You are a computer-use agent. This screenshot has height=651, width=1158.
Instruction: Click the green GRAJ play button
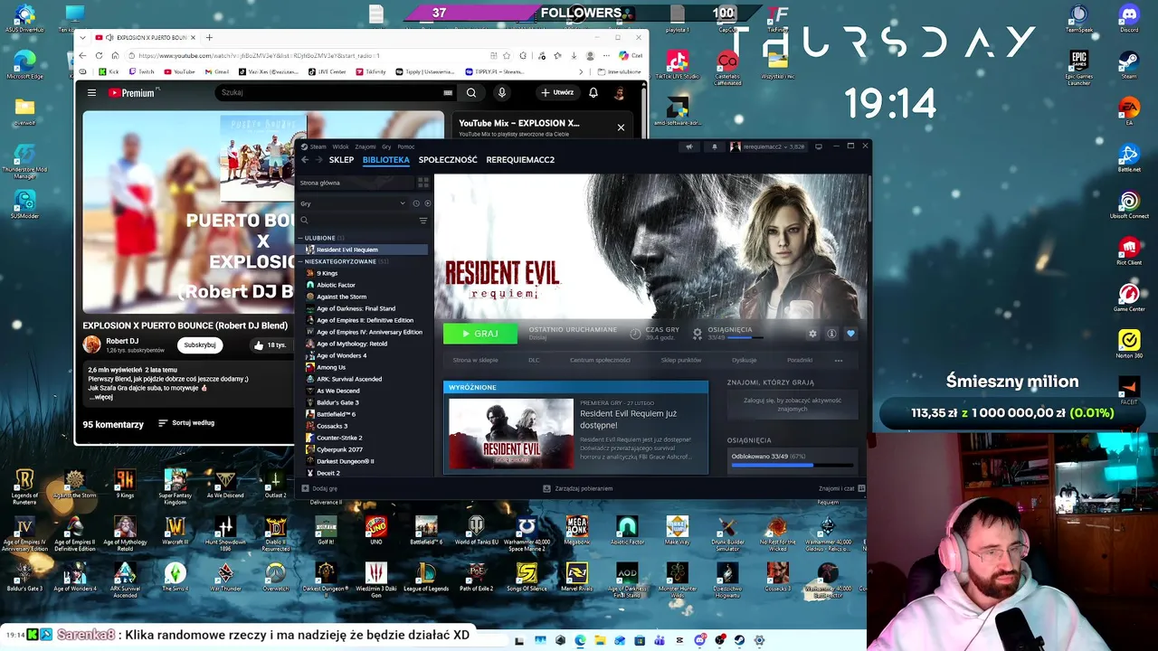point(480,334)
